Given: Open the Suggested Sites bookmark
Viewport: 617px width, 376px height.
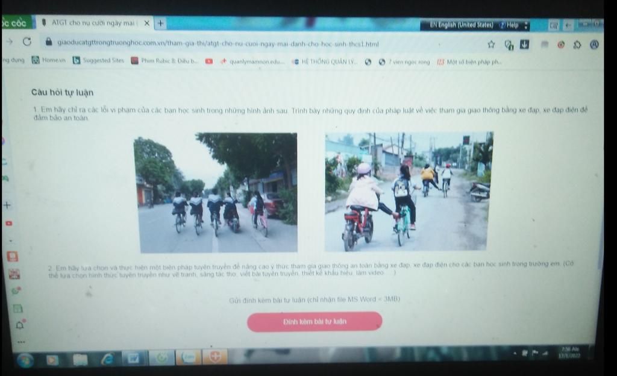Looking at the screenshot, I should pyautogui.click(x=98, y=60).
